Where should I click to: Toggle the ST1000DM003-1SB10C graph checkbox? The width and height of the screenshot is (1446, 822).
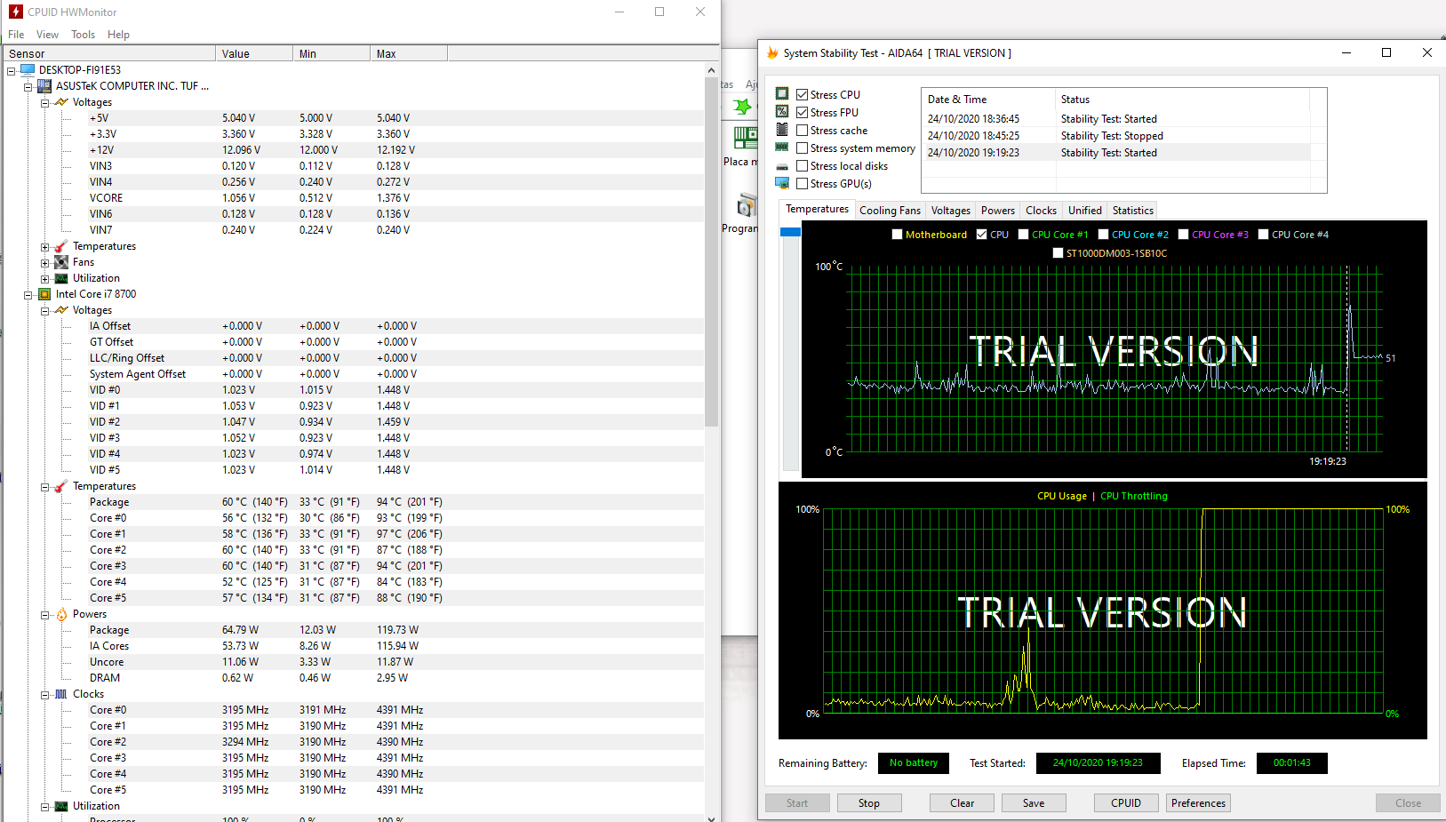(x=1058, y=253)
